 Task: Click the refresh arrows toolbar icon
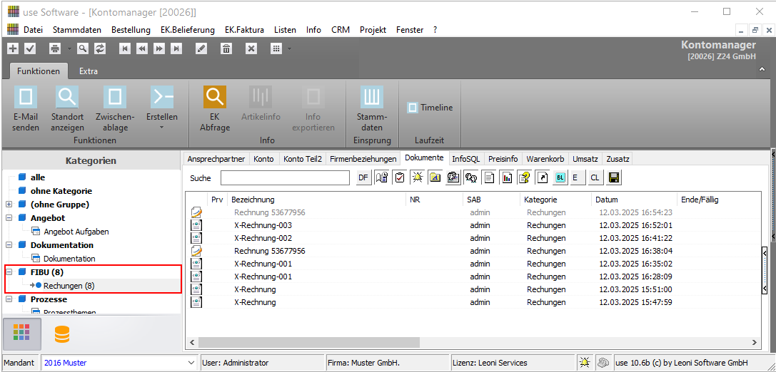100,48
